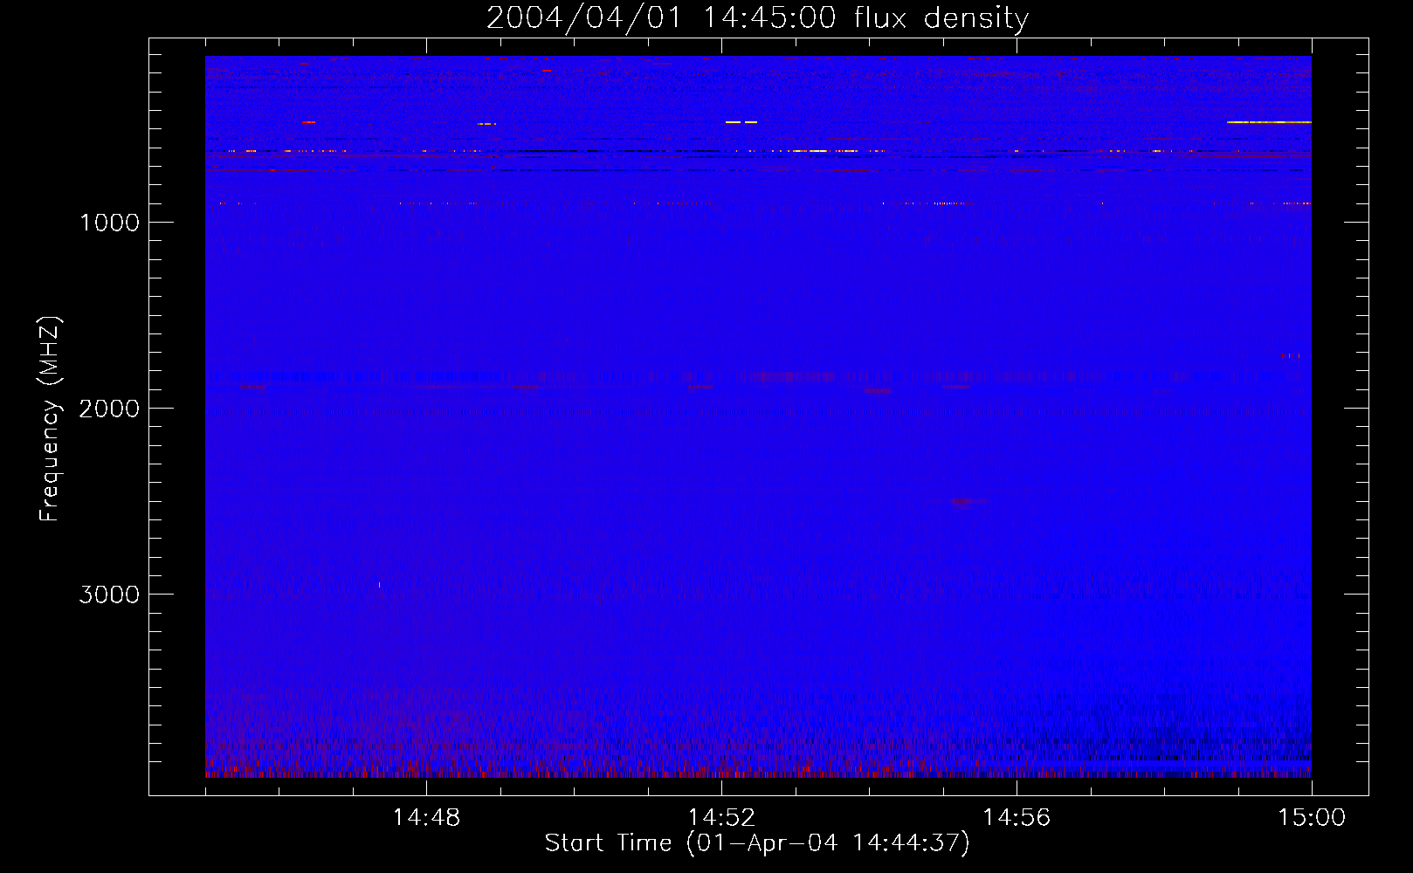Click the 15:00 time tick label

click(1312, 818)
